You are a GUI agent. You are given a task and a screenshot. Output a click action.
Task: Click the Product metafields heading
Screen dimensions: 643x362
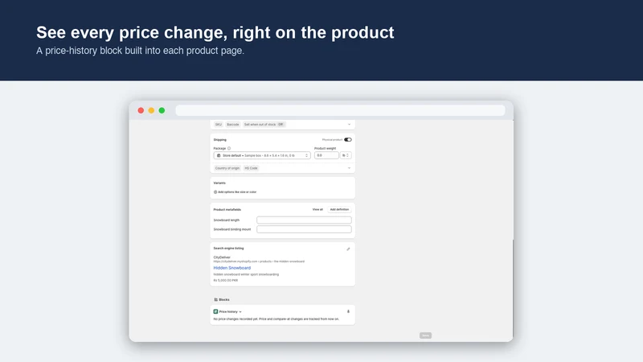click(227, 210)
